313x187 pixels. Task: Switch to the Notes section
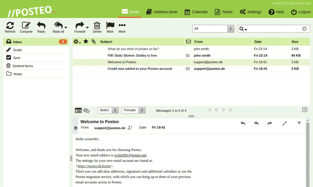tap(223, 12)
